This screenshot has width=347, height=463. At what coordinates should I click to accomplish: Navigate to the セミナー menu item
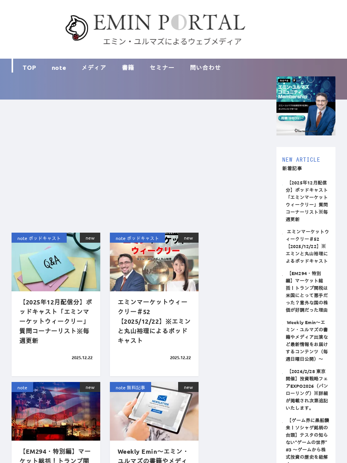tap(162, 67)
